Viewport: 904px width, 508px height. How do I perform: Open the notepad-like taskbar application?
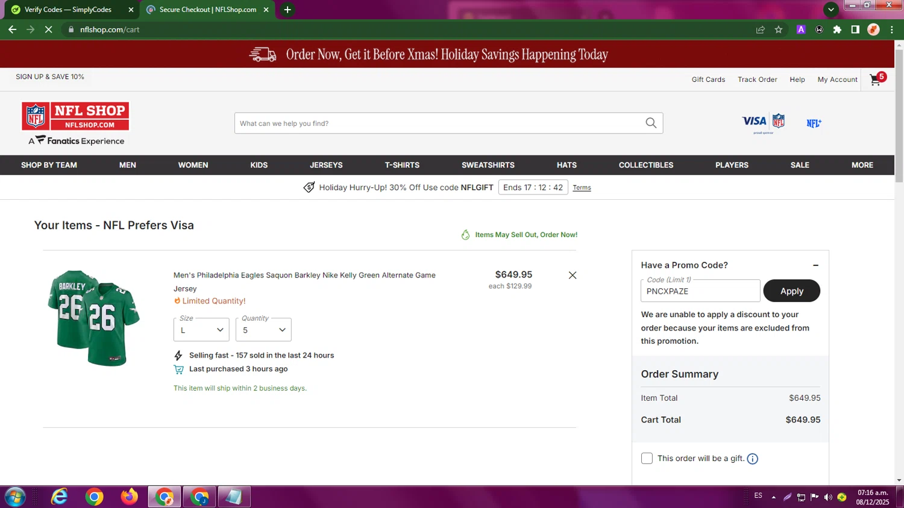coord(234,497)
